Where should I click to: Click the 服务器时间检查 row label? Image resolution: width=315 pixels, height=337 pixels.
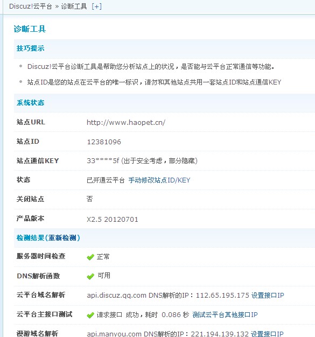click(41, 256)
